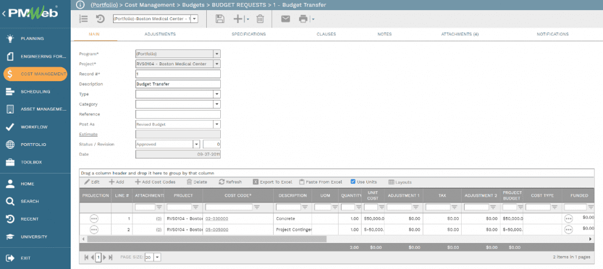The image size is (603, 269).
Task: Click the info icon in header
Action: (x=80, y=5)
